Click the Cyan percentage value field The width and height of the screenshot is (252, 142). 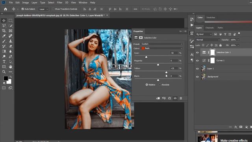(174, 53)
